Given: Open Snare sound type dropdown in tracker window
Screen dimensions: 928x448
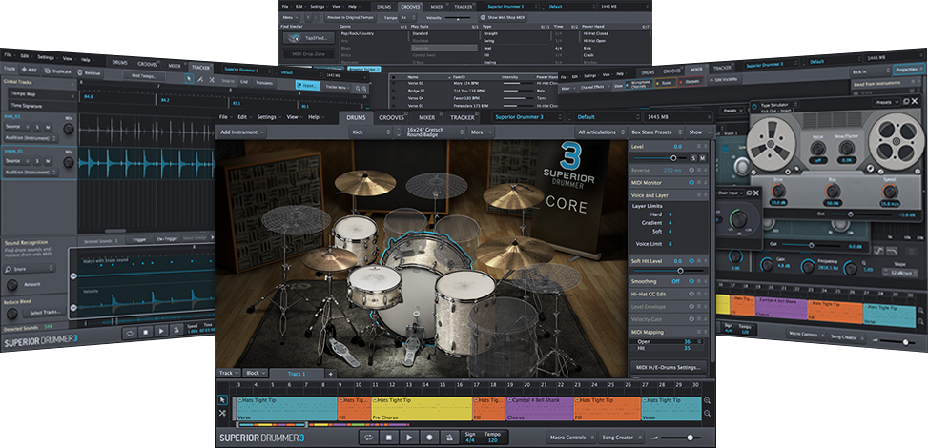Looking at the screenshot, I should pos(31,268).
